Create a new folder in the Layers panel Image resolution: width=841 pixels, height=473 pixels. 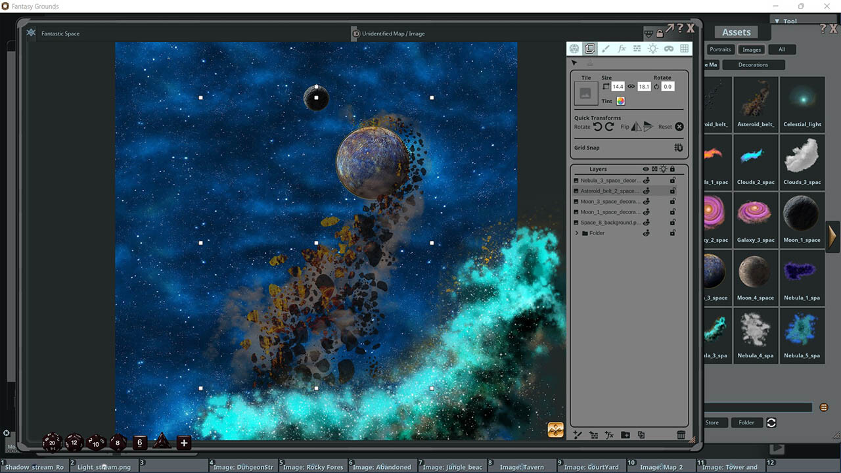click(x=625, y=435)
